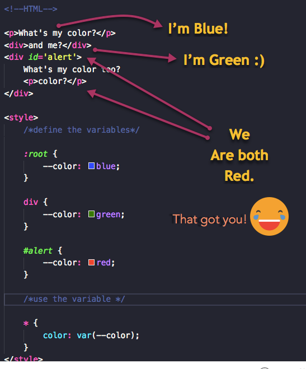Click the #alert selector in CSS

pos(38,251)
